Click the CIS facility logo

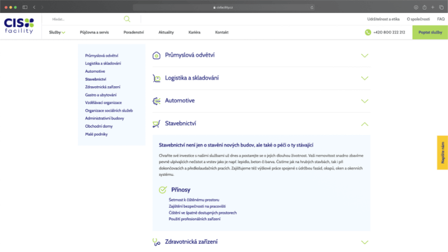(19, 26)
